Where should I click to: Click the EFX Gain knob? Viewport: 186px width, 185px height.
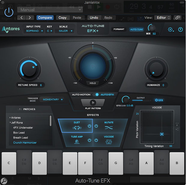coord(126,100)
